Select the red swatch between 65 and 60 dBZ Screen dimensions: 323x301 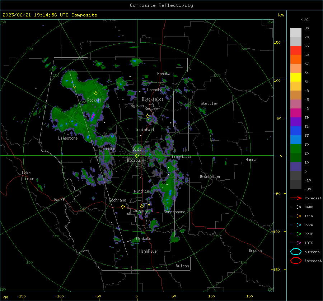[x=296, y=50]
